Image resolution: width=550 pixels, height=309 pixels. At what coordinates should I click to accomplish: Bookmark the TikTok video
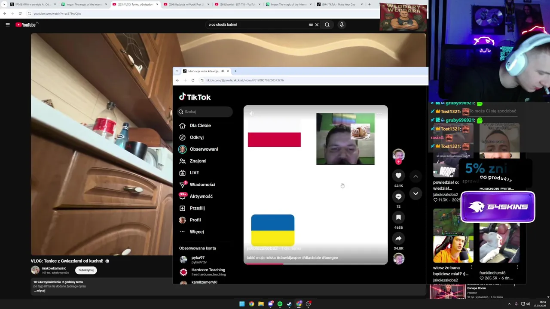click(x=398, y=218)
